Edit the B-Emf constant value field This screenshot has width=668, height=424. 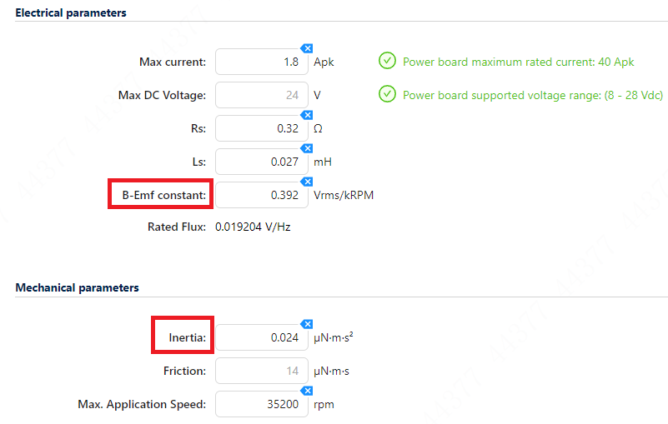(x=261, y=195)
